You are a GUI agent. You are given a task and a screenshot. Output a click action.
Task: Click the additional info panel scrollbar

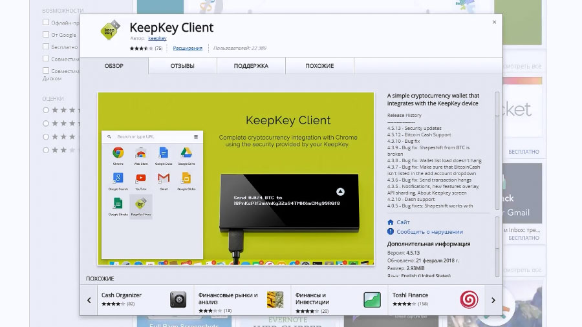point(497,247)
